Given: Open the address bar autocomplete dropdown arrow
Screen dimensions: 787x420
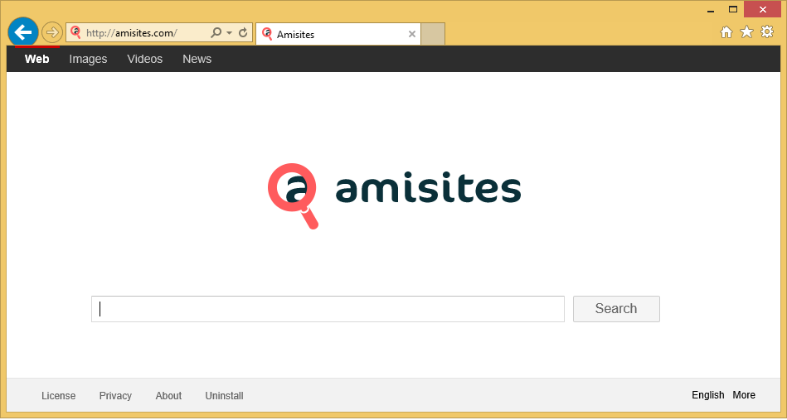Looking at the screenshot, I should click(230, 33).
